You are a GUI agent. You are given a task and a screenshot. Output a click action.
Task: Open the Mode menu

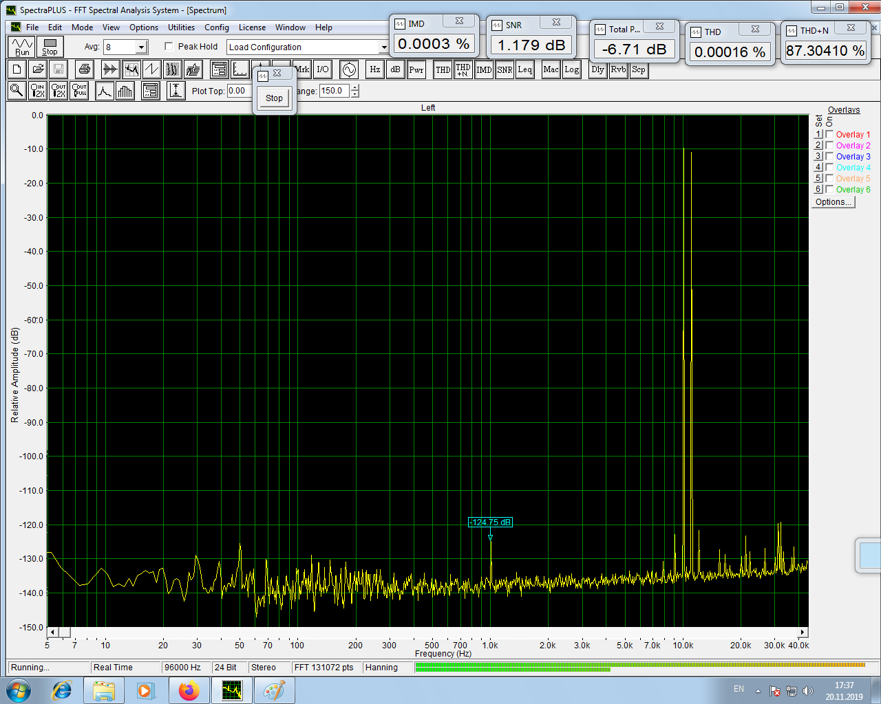point(83,27)
